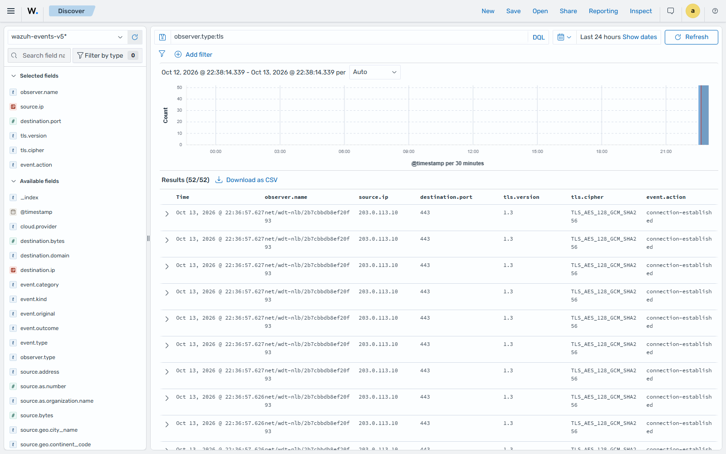The height and width of the screenshot is (454, 726).
Task: Open Filter by type options
Action: pyautogui.click(x=108, y=55)
